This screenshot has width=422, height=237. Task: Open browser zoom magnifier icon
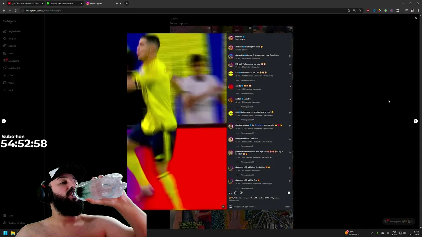click(x=354, y=10)
